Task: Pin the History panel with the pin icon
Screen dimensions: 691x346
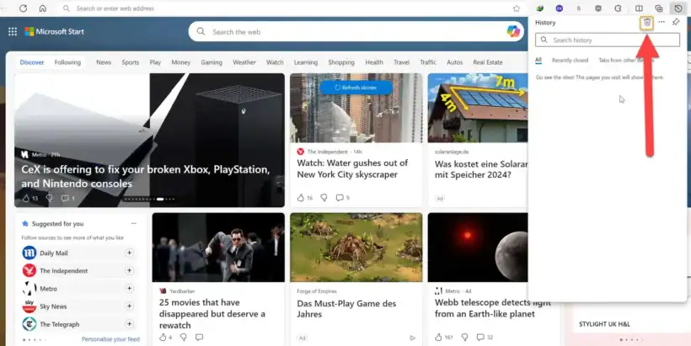Action: point(676,23)
